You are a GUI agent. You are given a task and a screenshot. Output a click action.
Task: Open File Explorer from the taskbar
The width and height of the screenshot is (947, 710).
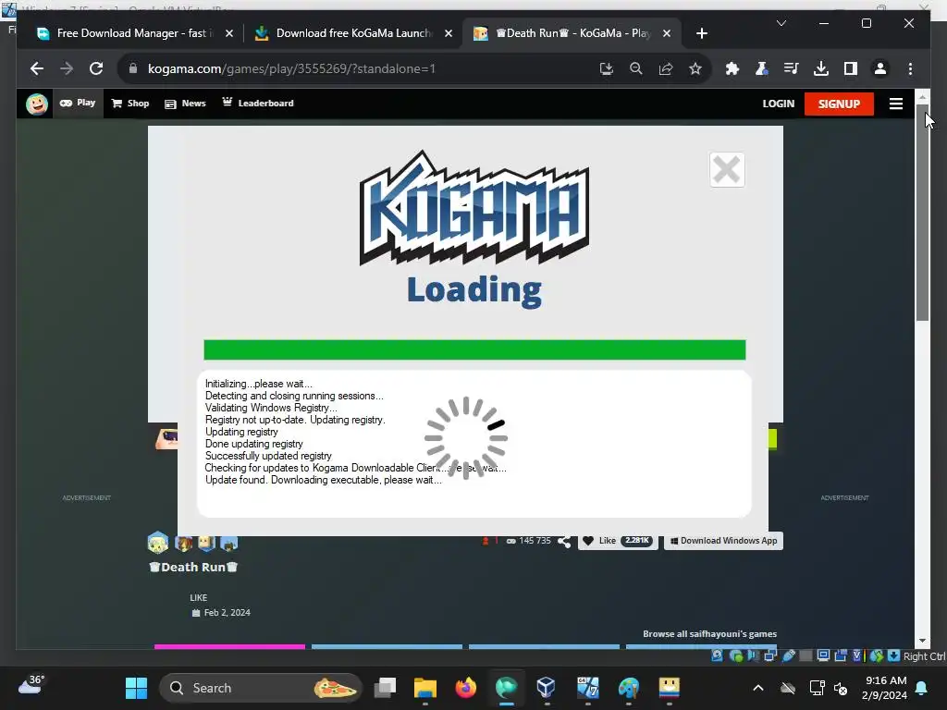(425, 688)
